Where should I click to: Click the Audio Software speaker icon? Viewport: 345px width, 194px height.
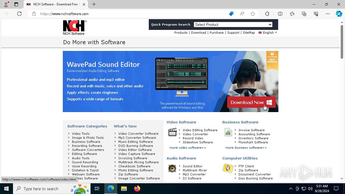172,168
